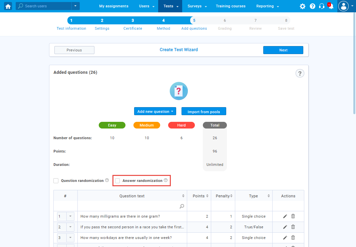Enable Answer randomization

[x=117, y=181]
